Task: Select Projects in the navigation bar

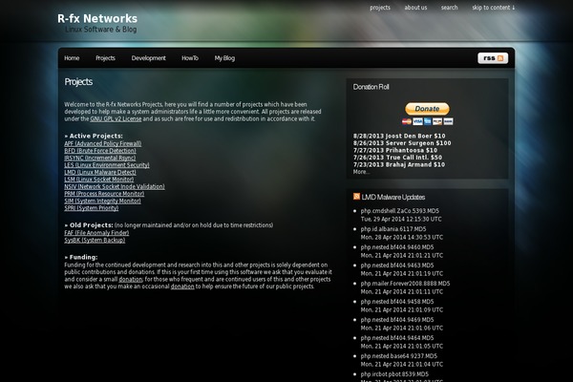Action: [x=105, y=58]
